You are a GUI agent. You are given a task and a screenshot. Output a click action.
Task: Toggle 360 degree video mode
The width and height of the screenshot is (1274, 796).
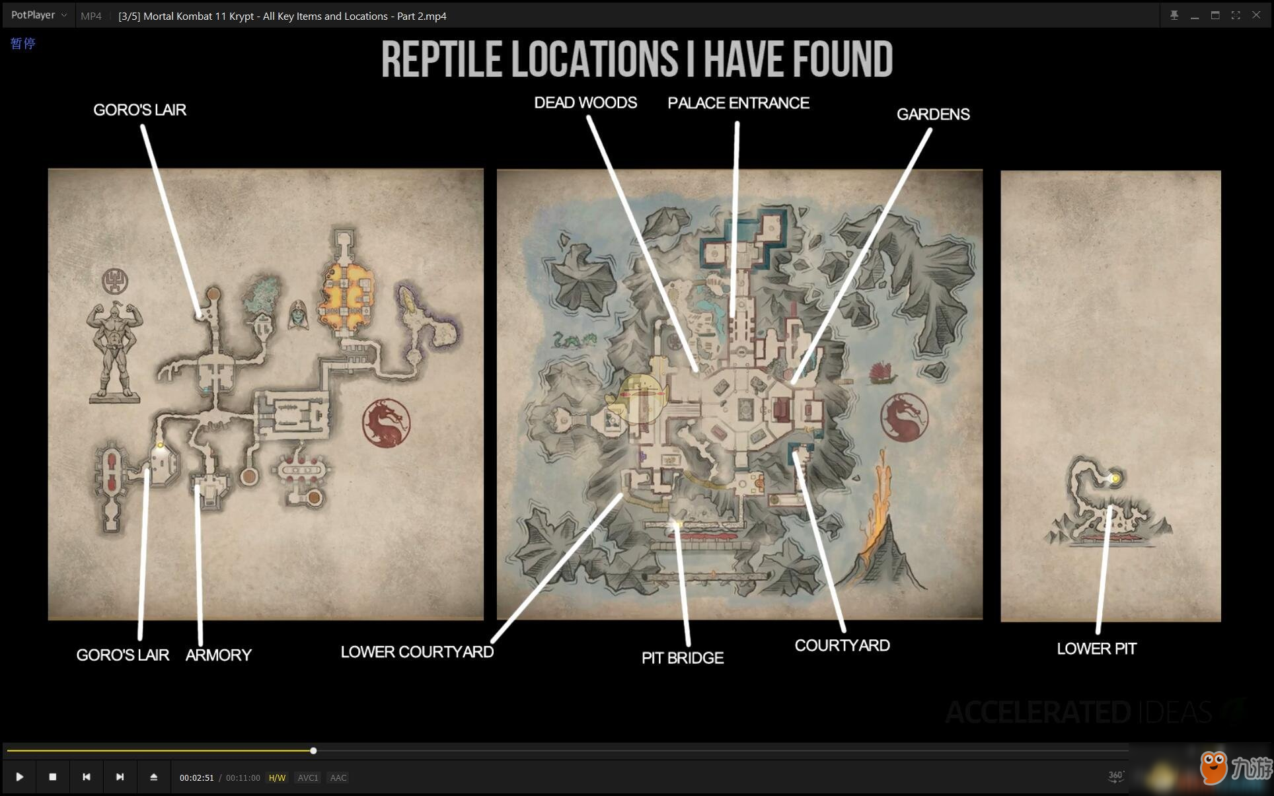tap(1116, 777)
